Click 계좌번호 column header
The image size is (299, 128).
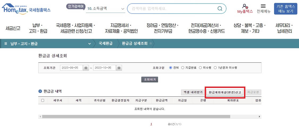233,100
